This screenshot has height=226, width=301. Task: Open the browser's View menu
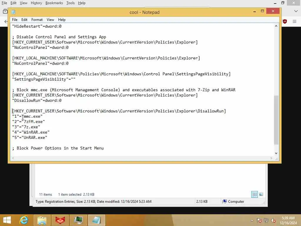pyautogui.click(x=24, y=3)
